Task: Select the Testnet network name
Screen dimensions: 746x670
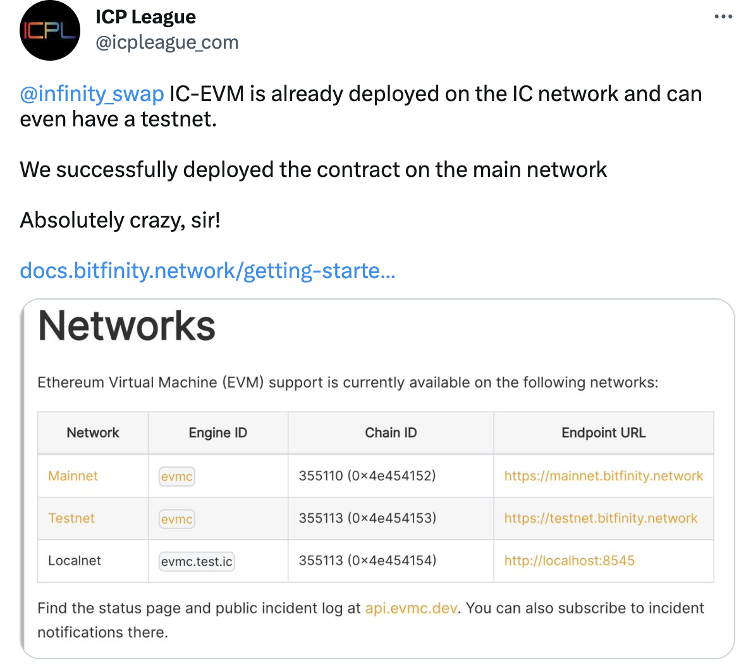Action: 71,518
